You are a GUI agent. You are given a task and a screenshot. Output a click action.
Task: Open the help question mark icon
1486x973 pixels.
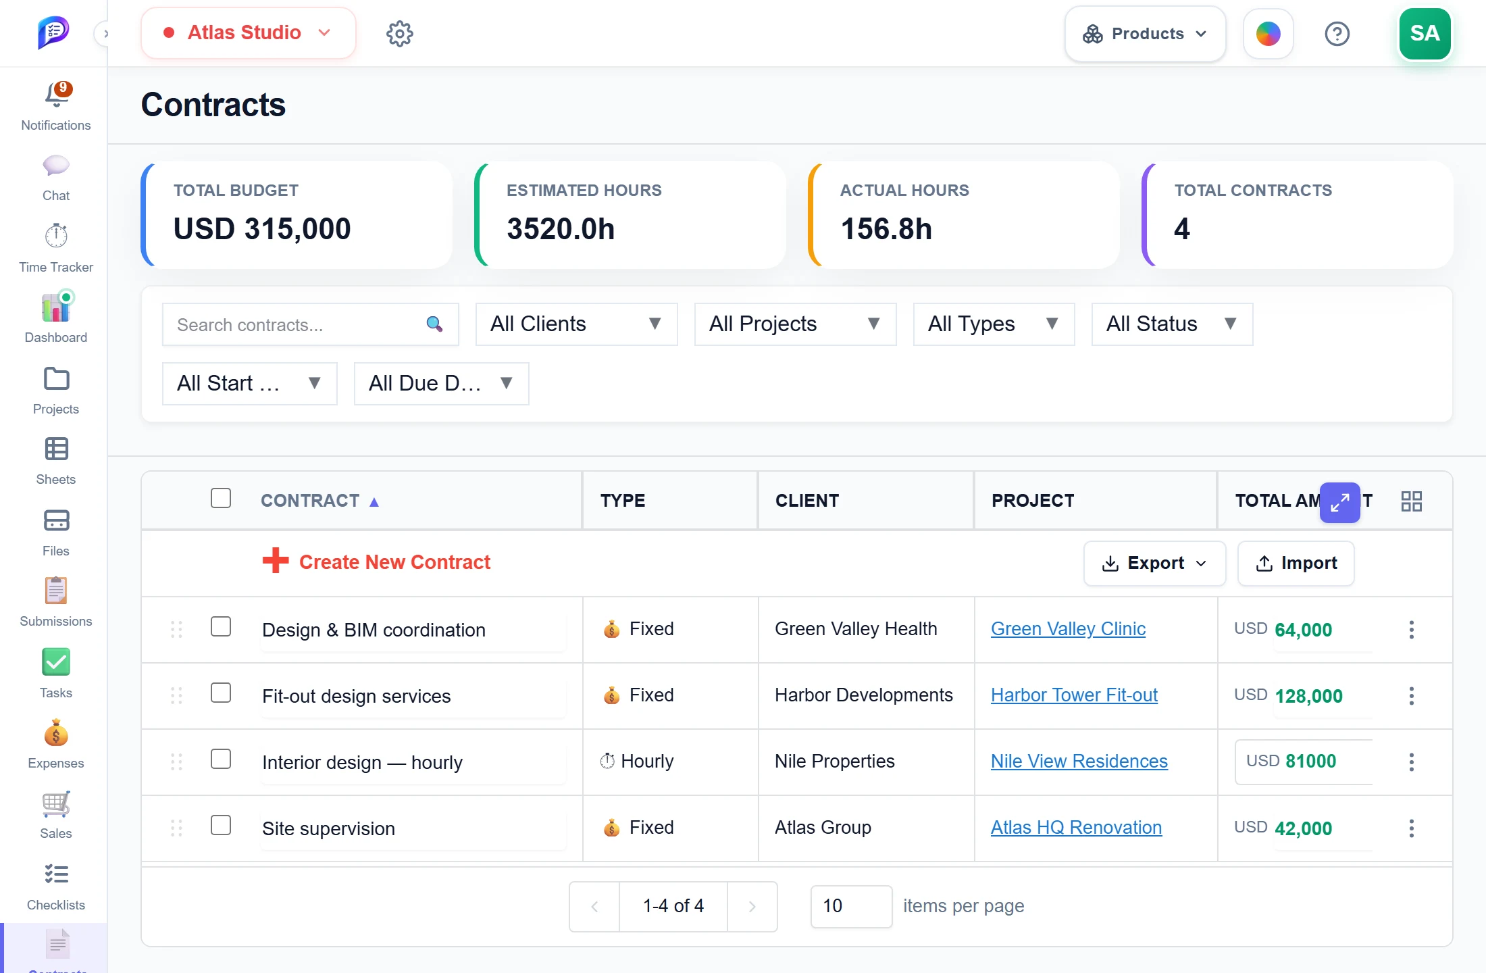(x=1337, y=34)
